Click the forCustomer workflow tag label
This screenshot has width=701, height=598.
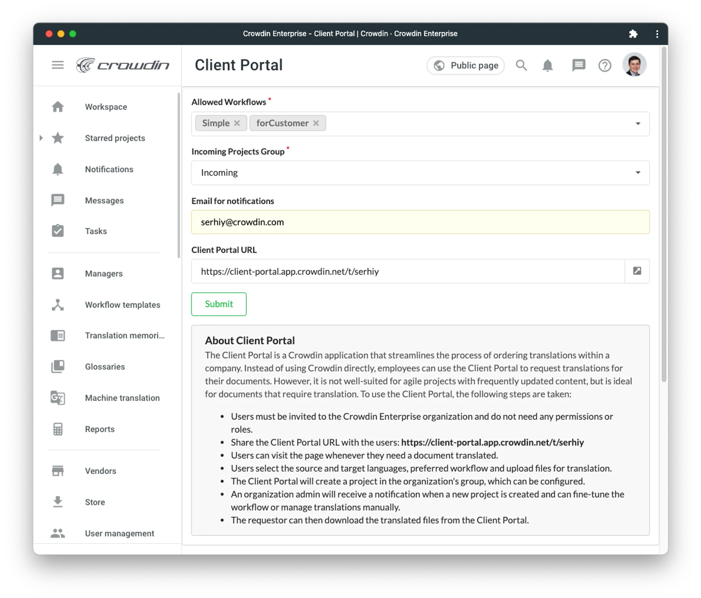click(x=282, y=123)
